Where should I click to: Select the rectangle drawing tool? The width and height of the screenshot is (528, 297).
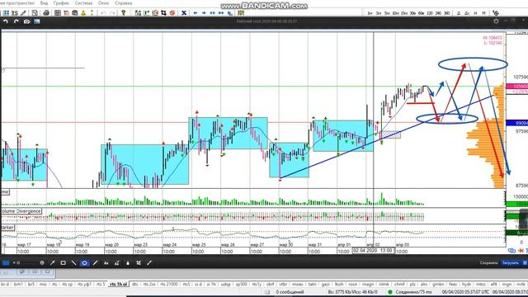coord(63,262)
